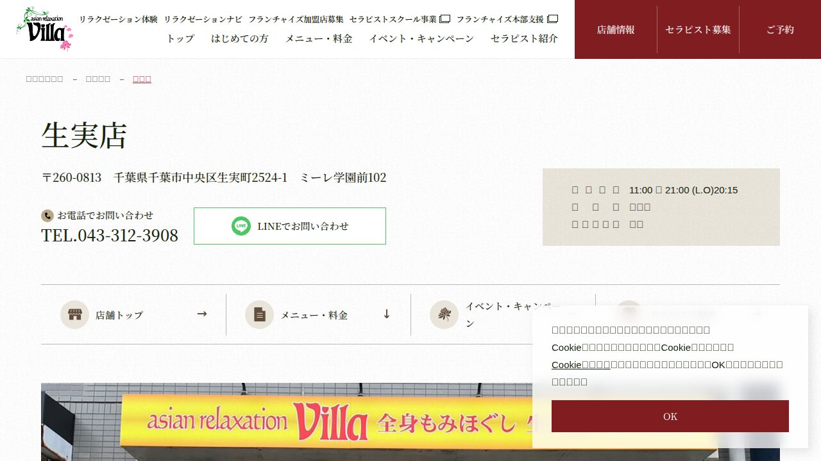Select セラピスト紹介 in the navigation
Viewport: 821px width, 461px height.
pyautogui.click(x=524, y=38)
